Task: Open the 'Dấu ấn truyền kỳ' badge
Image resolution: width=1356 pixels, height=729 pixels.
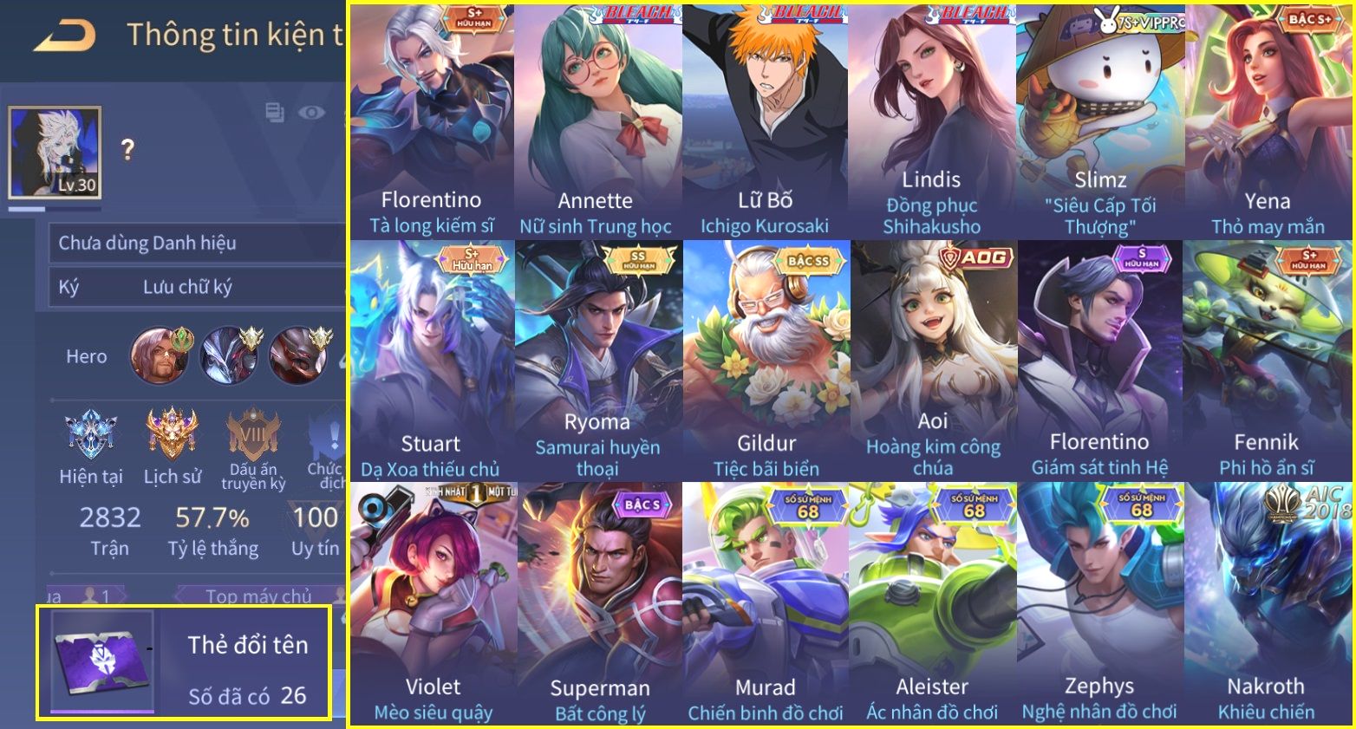Action: pos(253,450)
